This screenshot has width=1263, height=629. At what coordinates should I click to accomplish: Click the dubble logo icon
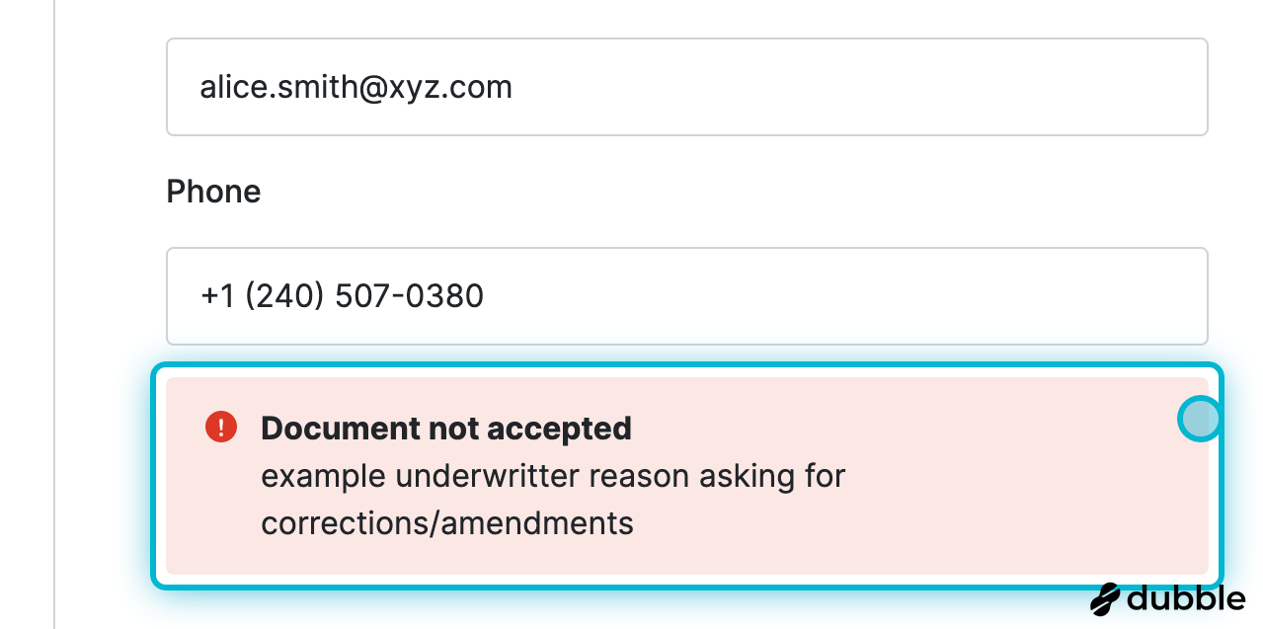tap(1105, 598)
